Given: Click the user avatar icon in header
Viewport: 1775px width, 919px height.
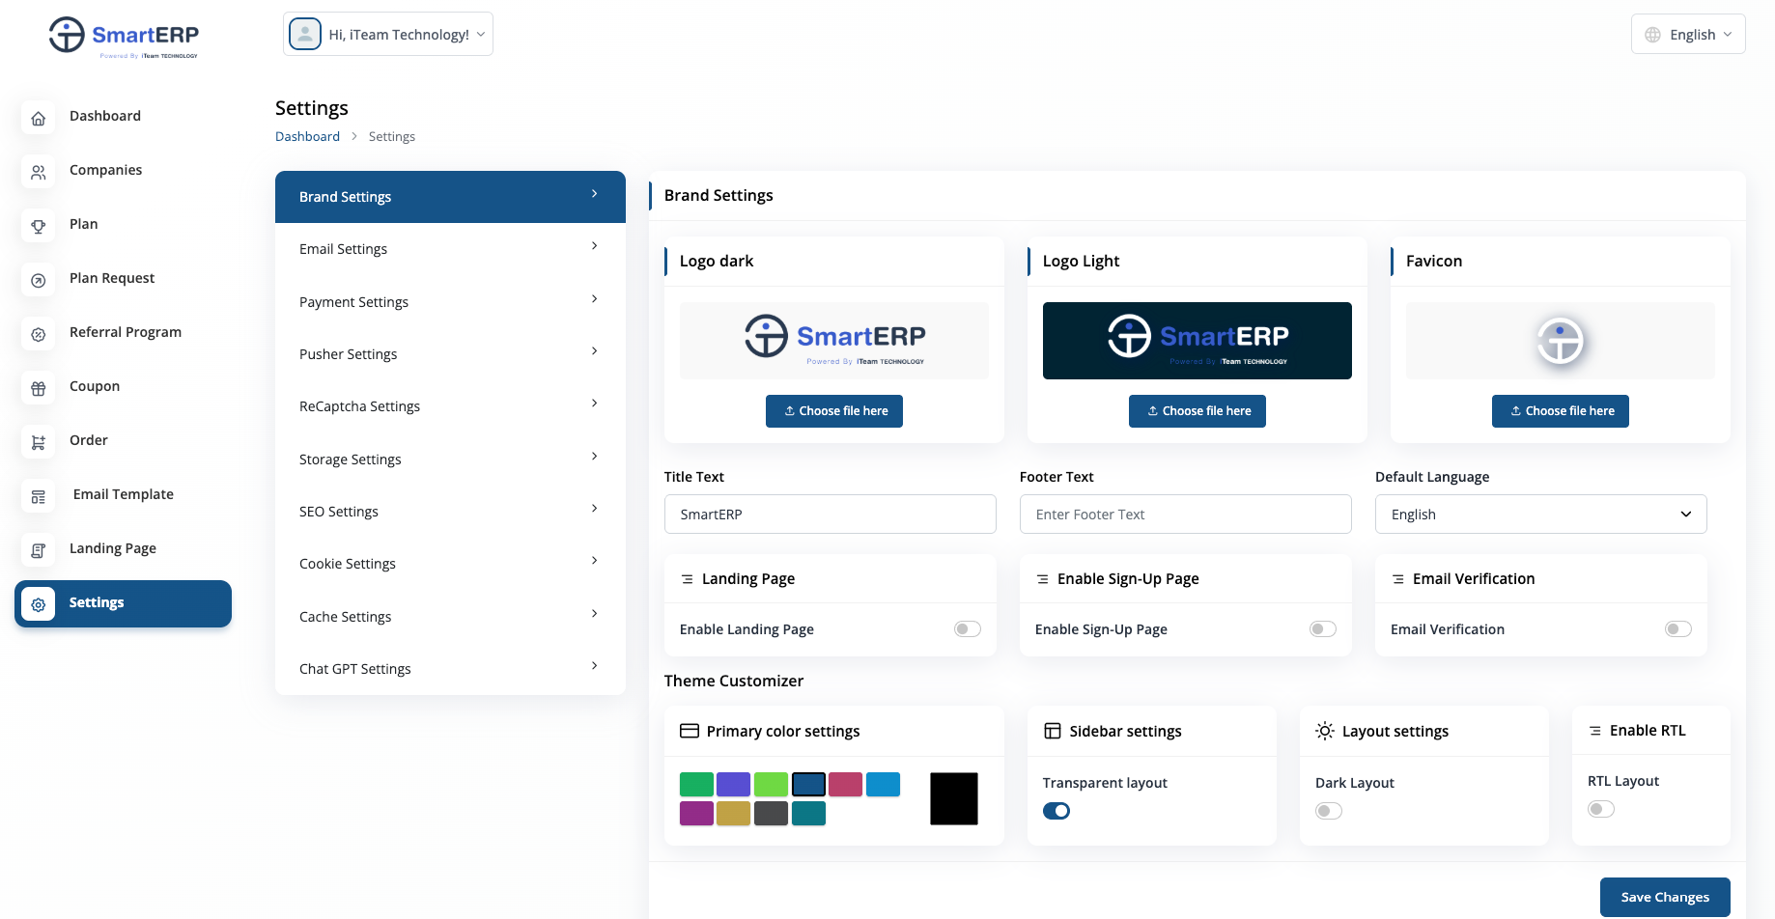Looking at the screenshot, I should pos(305,34).
